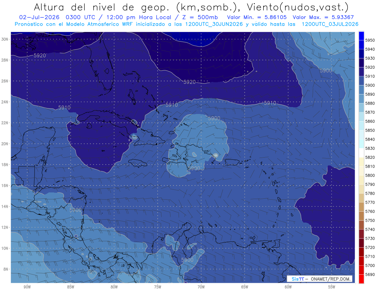Click the 60W longitude axis label
376x291 pixels.
point(288,287)
